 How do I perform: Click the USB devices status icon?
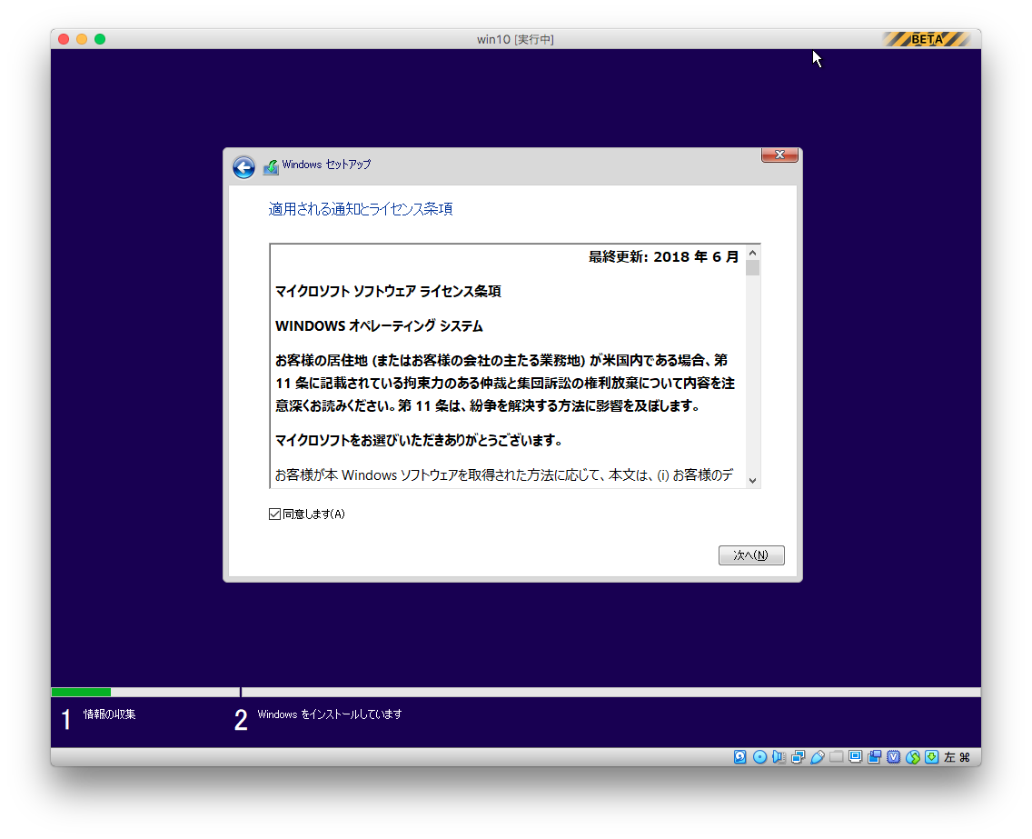pyautogui.click(x=817, y=756)
